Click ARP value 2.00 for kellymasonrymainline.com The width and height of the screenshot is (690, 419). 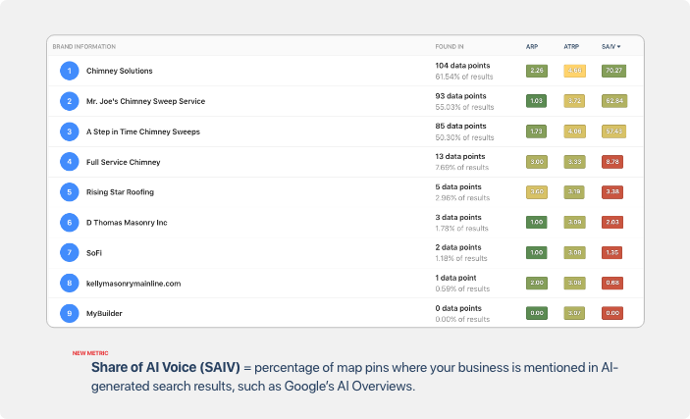click(537, 283)
